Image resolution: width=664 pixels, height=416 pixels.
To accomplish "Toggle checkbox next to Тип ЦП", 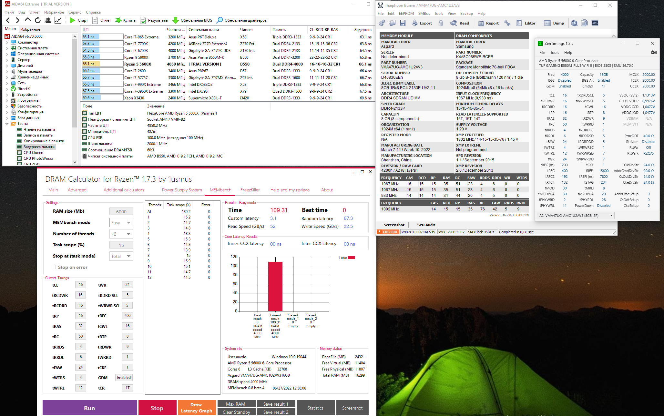I will pos(85,113).
